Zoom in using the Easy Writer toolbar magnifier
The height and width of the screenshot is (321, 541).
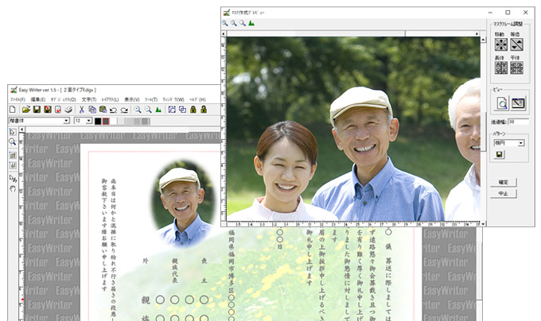pos(138,110)
